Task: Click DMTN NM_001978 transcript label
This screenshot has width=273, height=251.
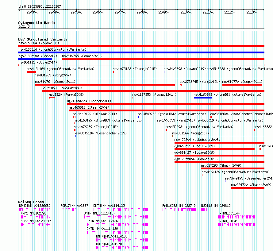Action: click(109, 244)
